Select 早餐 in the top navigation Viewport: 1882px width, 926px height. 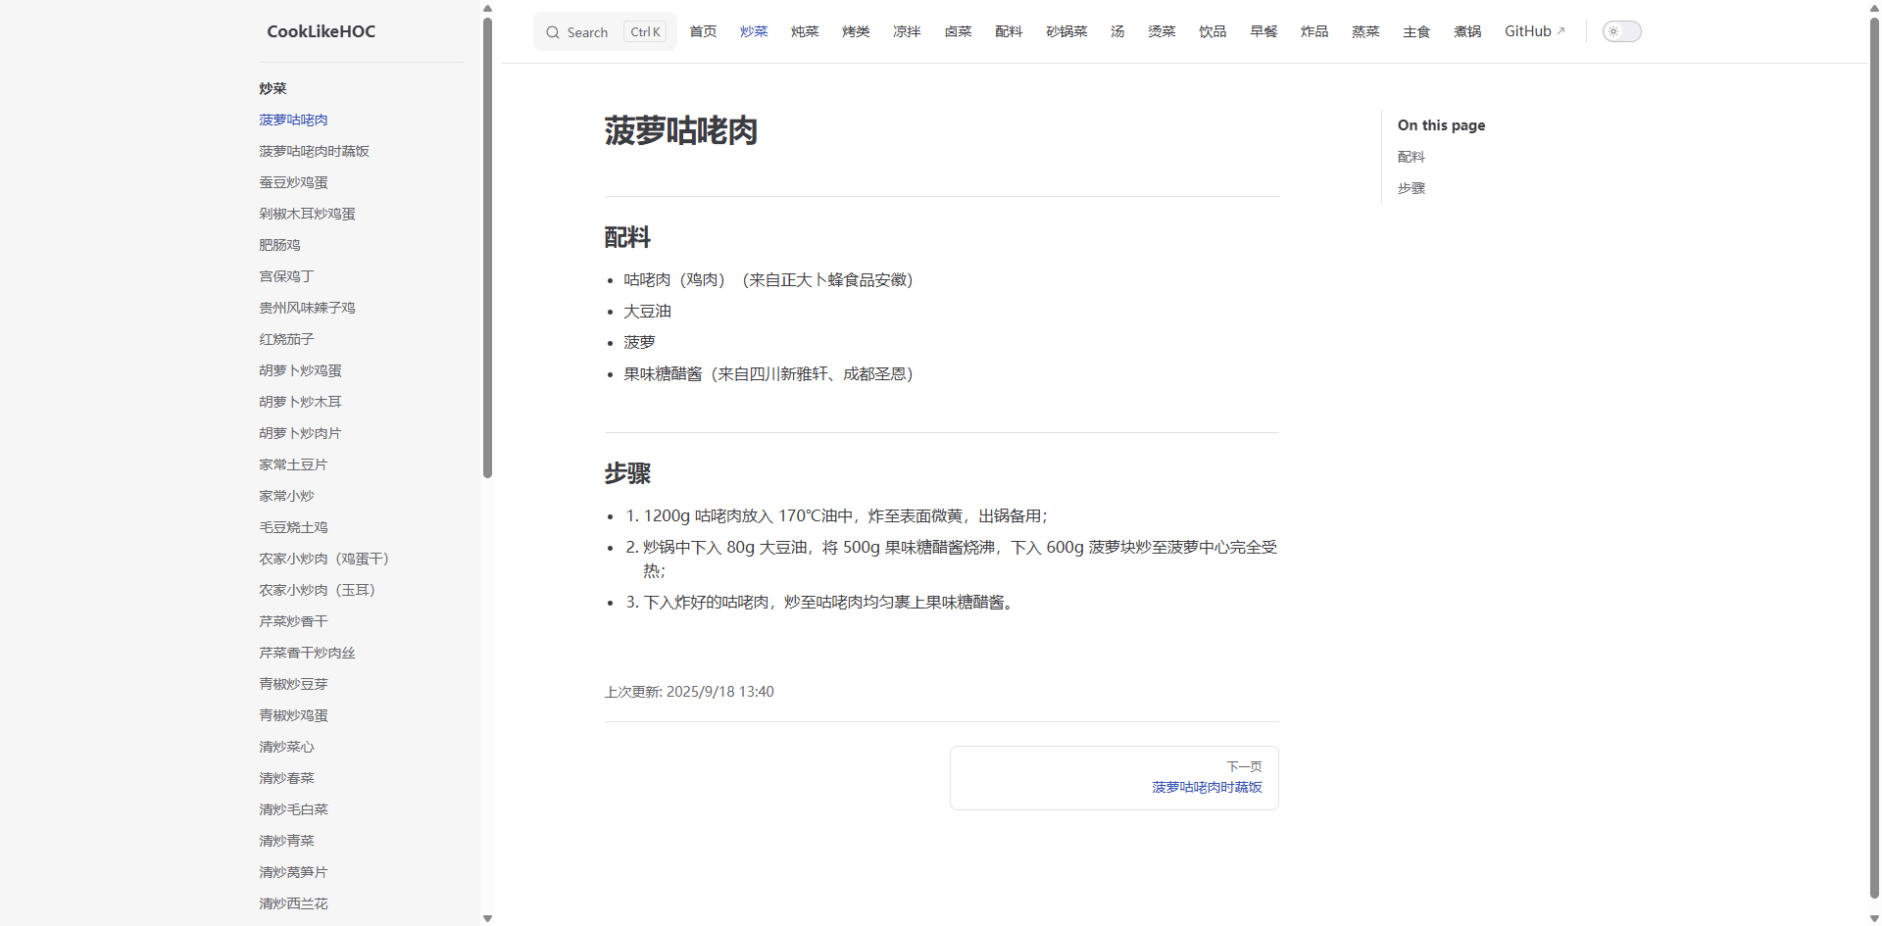point(1263,31)
